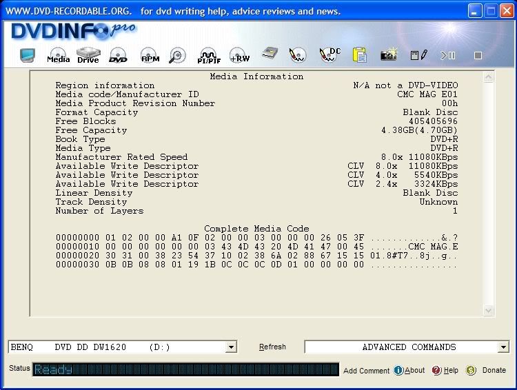Click the 'Number of Layers' label
This screenshot has height=390, width=517.
coord(99,211)
